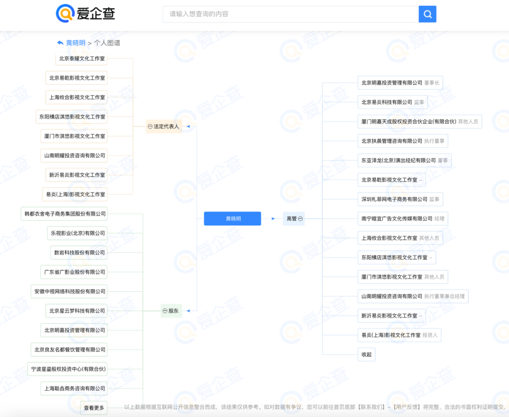Open 厦门市淇悠影视文化工作室 in legal representative list
Viewport: 509px width, 417px height.
(74, 136)
